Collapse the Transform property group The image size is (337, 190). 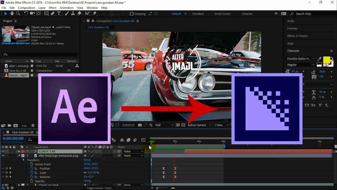point(23,160)
